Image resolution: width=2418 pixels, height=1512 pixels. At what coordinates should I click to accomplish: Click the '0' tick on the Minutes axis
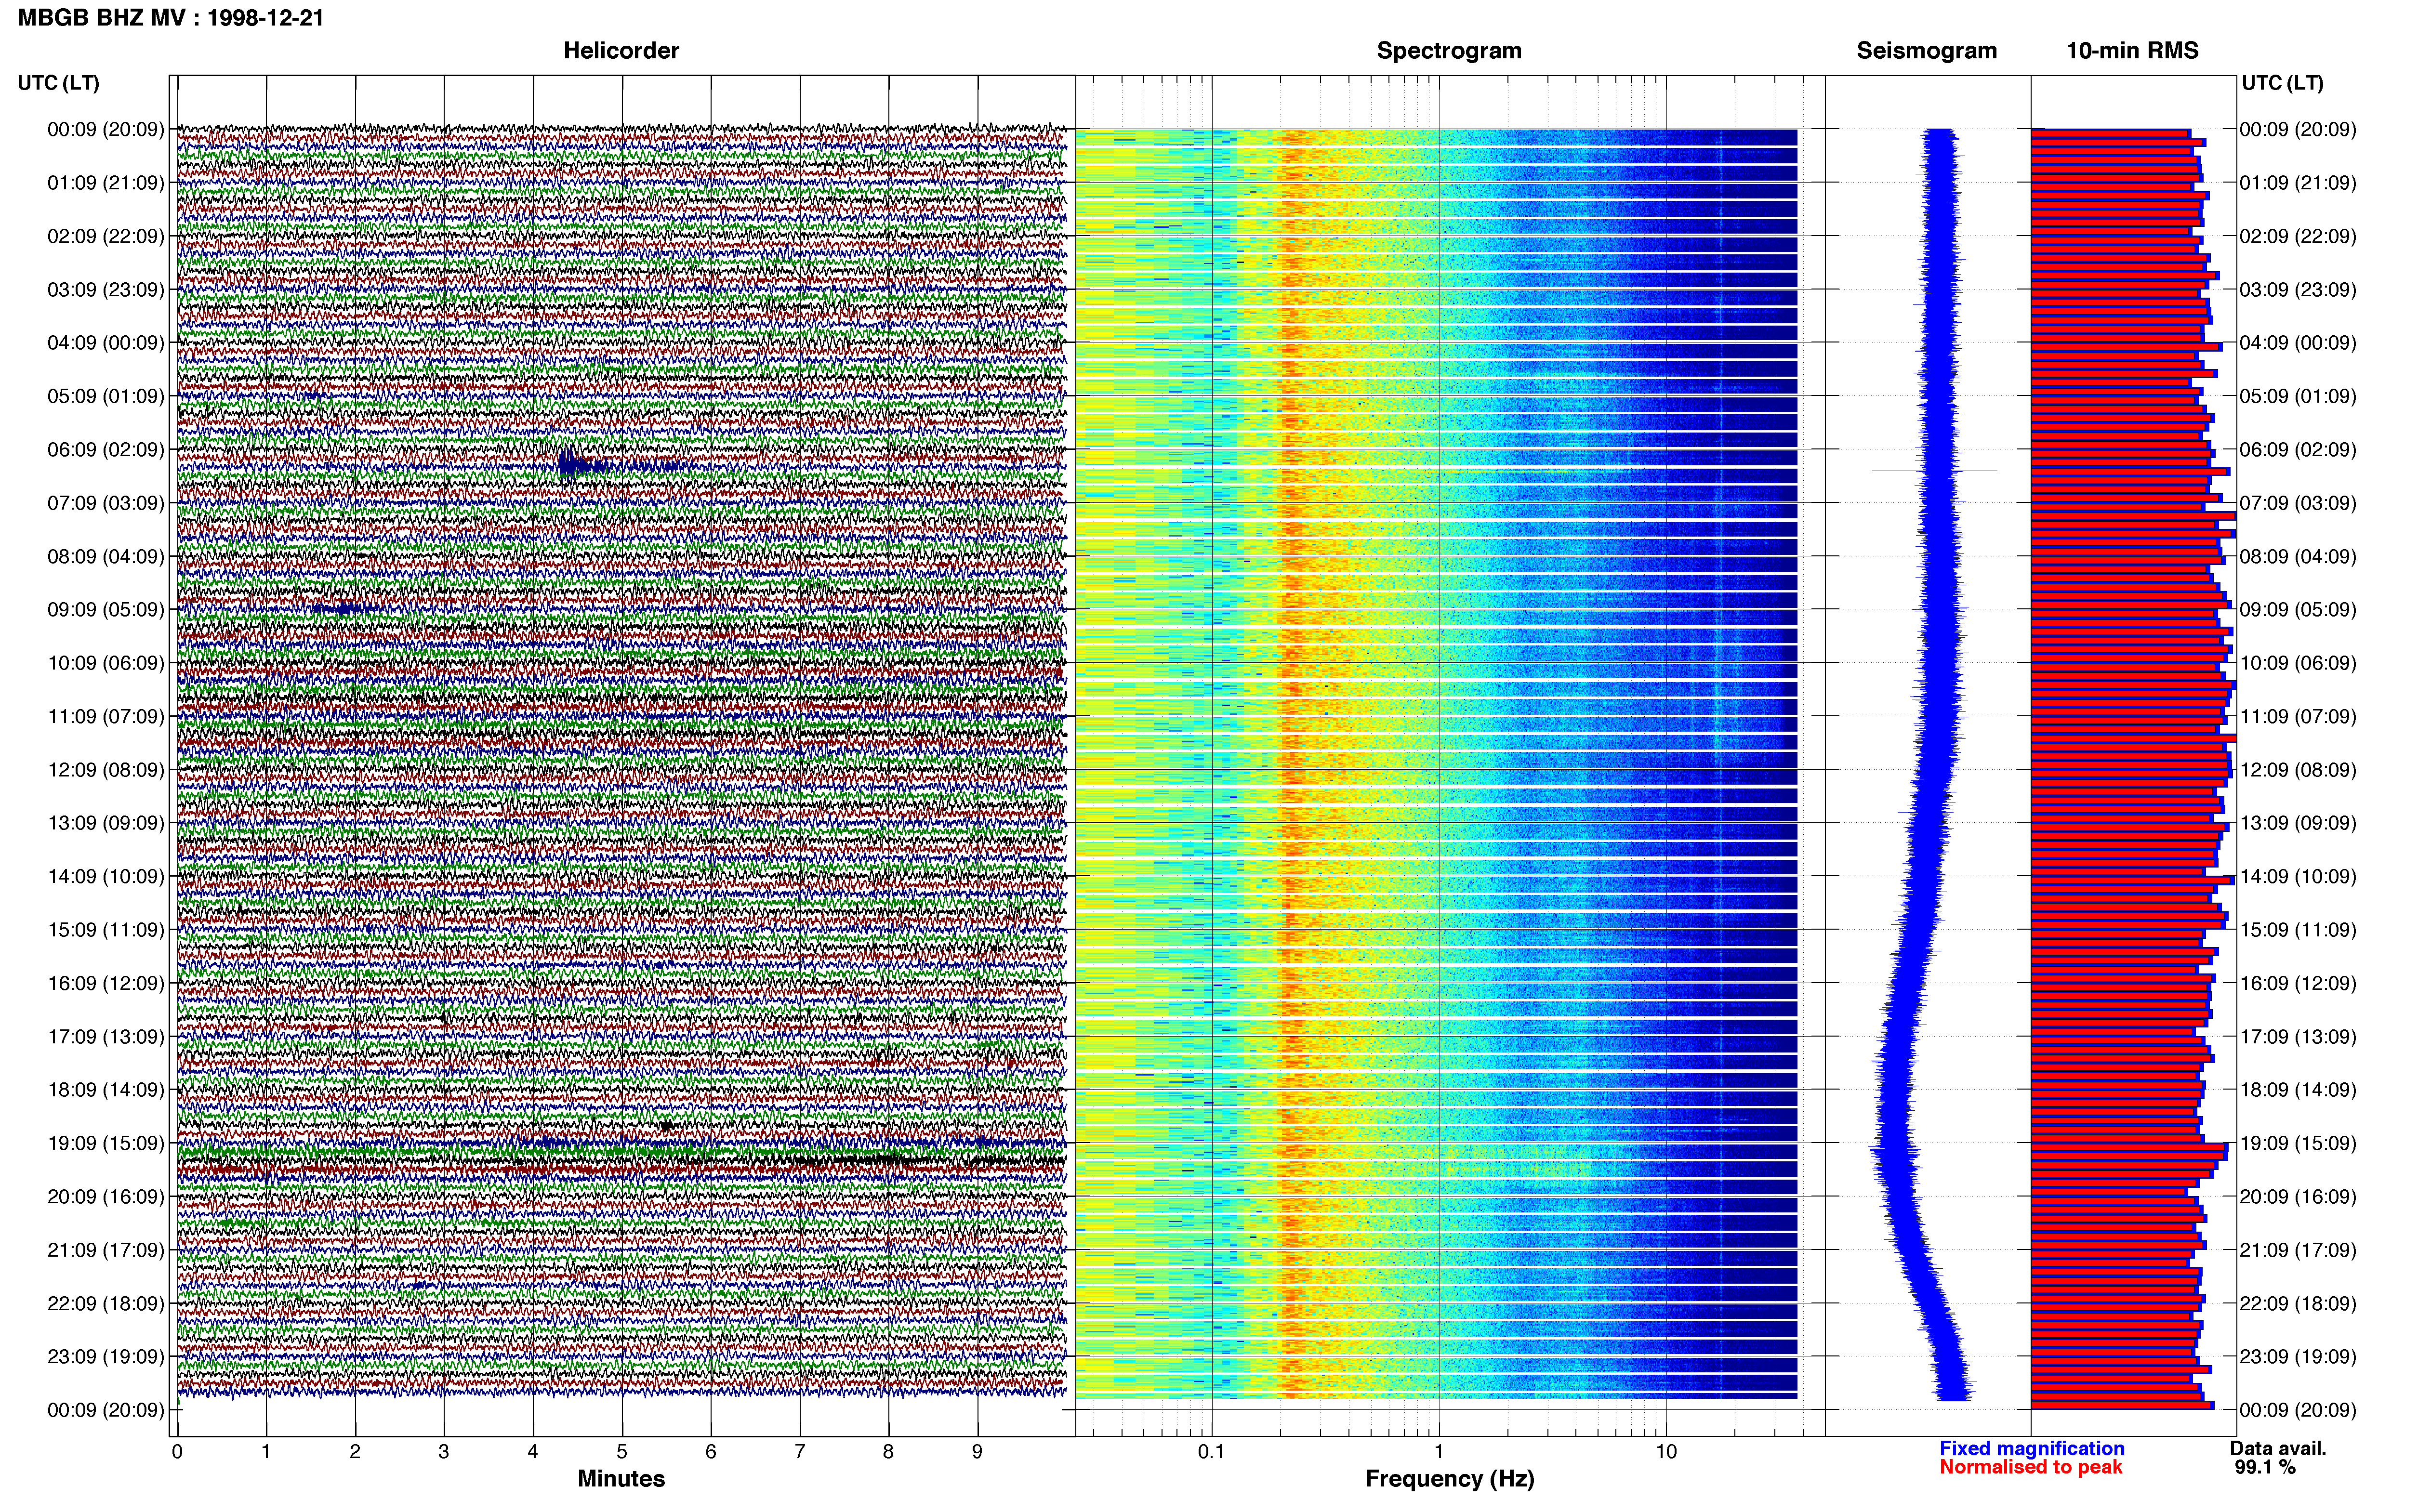177,1452
